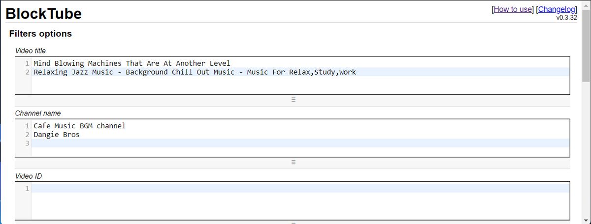The width and height of the screenshot is (591, 224).
Task: Open the Changelog link
Action: (x=557, y=9)
